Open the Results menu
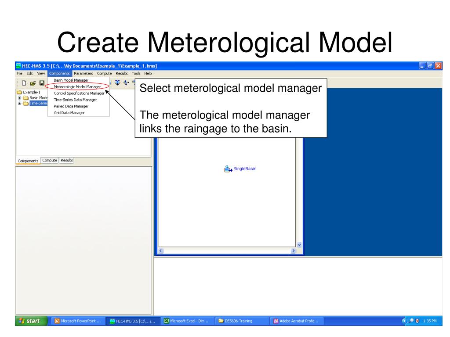The image size is (450, 337). pos(122,74)
